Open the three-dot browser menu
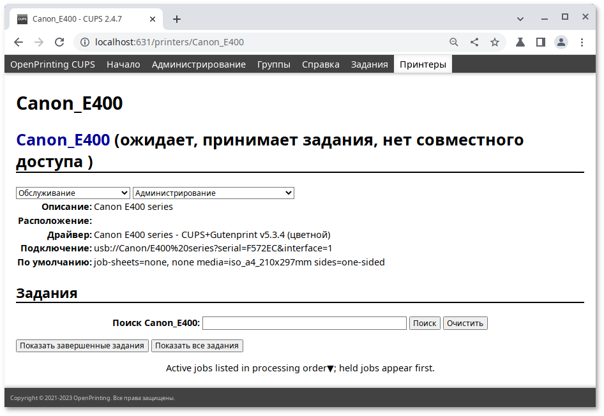 point(582,41)
